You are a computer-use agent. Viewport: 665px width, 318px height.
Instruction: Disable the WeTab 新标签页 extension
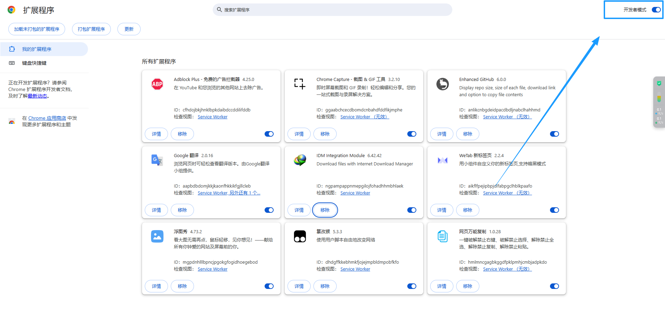click(555, 210)
